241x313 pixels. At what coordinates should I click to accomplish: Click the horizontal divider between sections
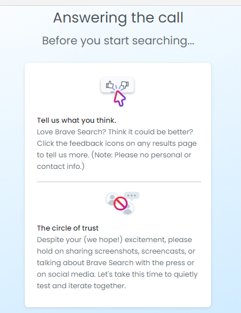tap(119, 182)
